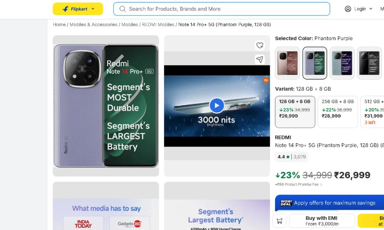Choose the 512 GB variant option

[x=373, y=112]
